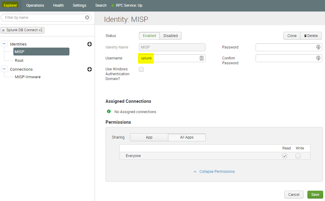Image resolution: width=325 pixels, height=201 pixels.
Task: Click the contact icon in Username field
Action: click(202, 58)
